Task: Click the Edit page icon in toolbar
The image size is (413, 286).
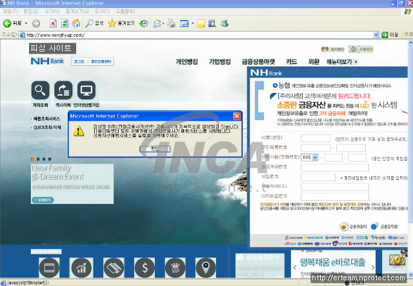Action: [184, 23]
